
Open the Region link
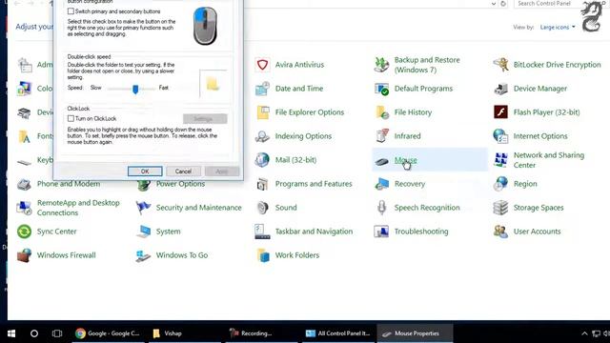click(x=525, y=184)
